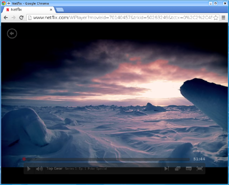
Task: Open the episodes list icon
Action: [x=177, y=169]
